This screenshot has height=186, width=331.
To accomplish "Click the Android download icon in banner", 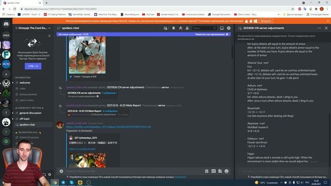I will [x=251, y=21].
